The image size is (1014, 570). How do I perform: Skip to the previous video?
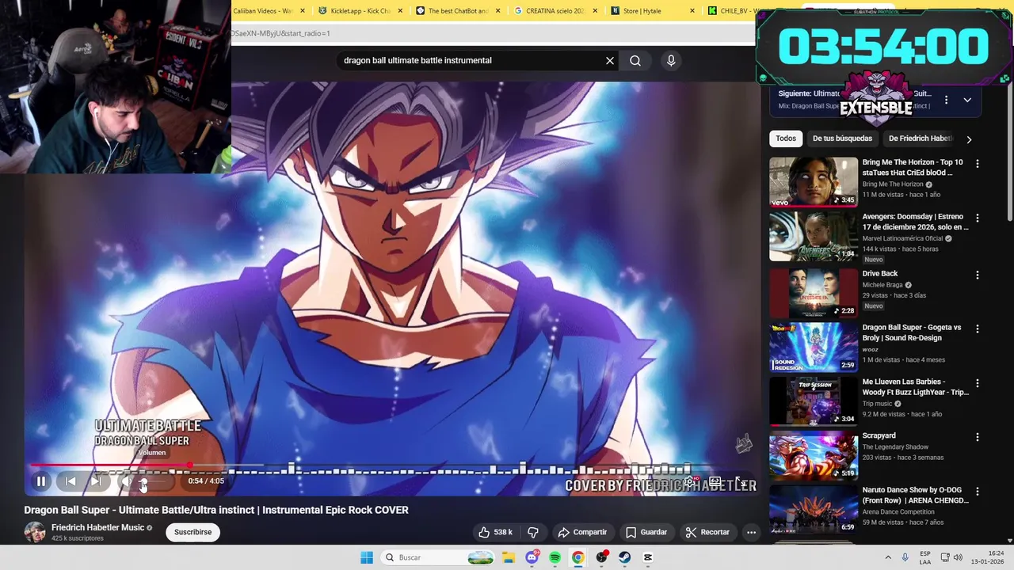click(x=71, y=481)
